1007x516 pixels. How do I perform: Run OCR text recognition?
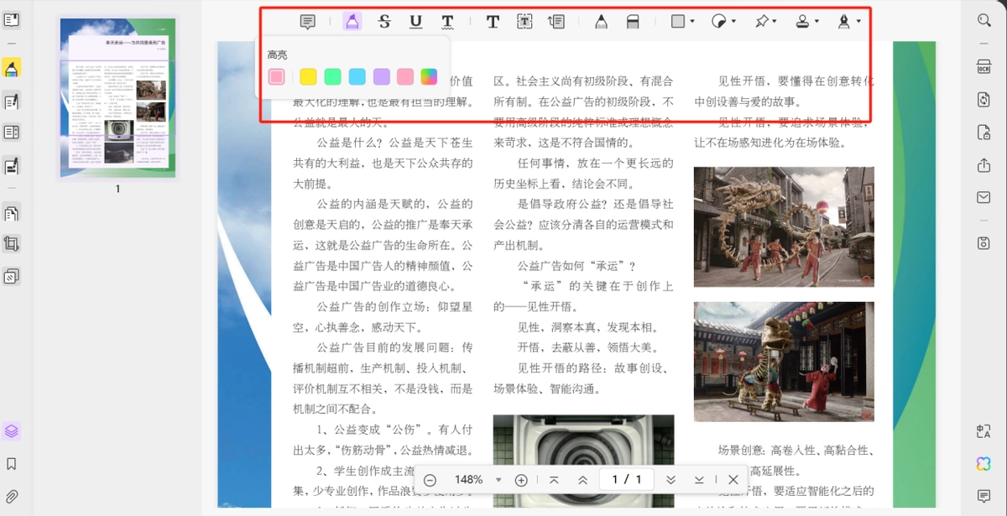(984, 68)
